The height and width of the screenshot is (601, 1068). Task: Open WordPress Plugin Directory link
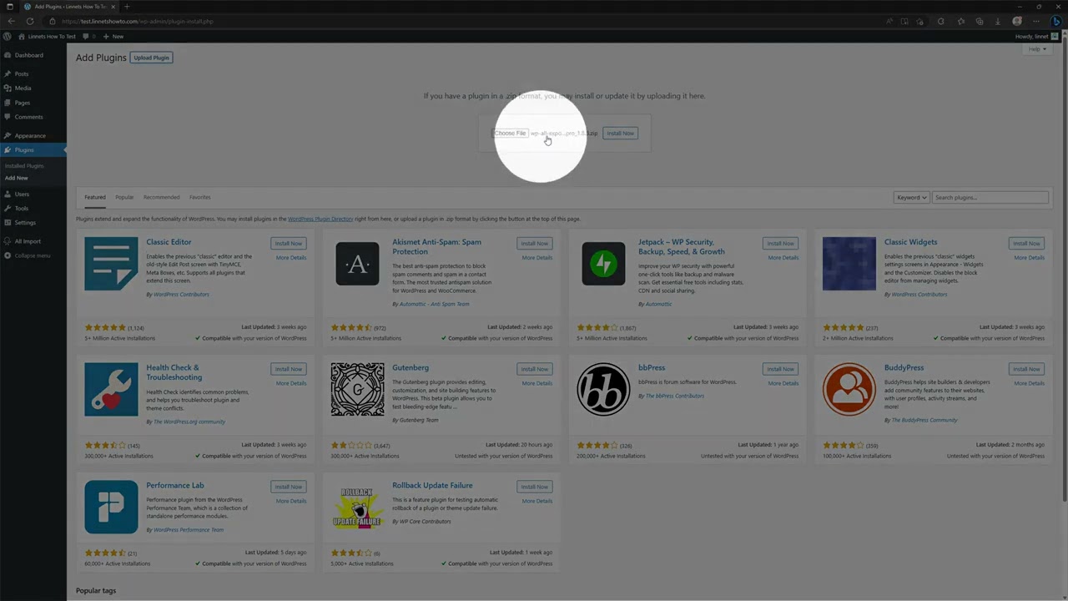pyautogui.click(x=320, y=219)
